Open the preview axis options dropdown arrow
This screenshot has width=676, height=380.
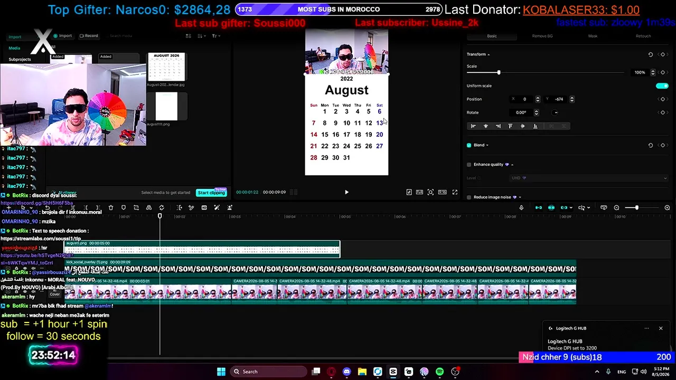click(x=588, y=208)
